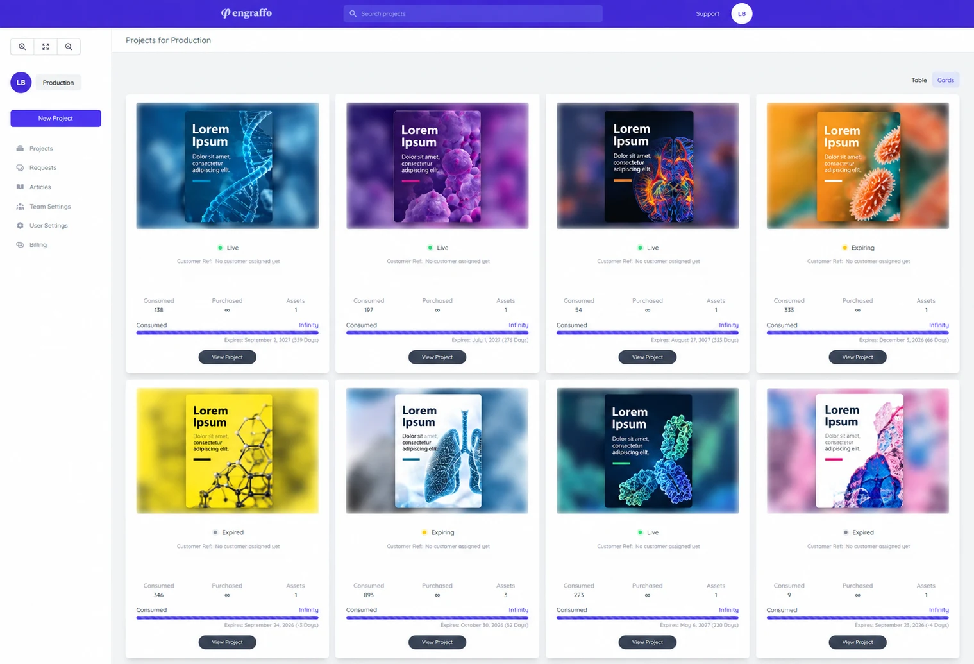Open the pink crystal cover thumbnail
This screenshot has height=664, width=974.
[x=857, y=450]
